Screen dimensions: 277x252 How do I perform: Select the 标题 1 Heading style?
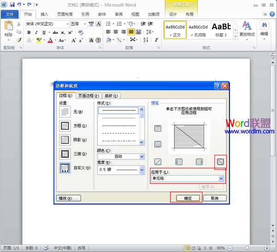pos(221,30)
